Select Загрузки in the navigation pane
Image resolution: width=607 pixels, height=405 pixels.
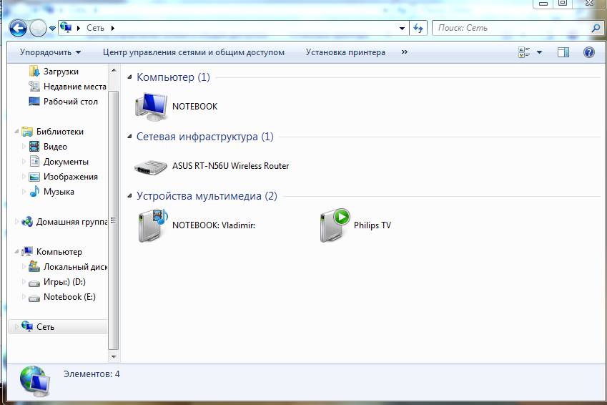[61, 72]
